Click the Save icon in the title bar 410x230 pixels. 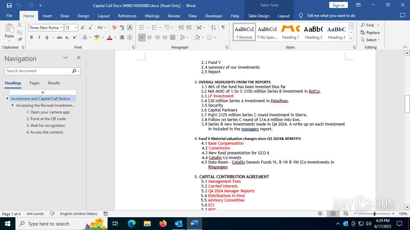tap(9, 5)
